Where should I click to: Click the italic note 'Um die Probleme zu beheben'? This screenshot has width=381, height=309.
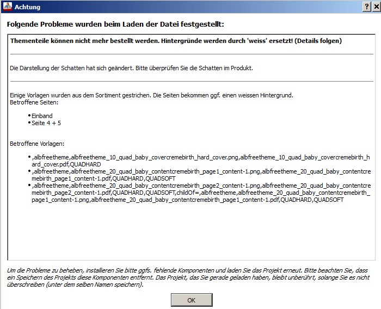(188, 277)
